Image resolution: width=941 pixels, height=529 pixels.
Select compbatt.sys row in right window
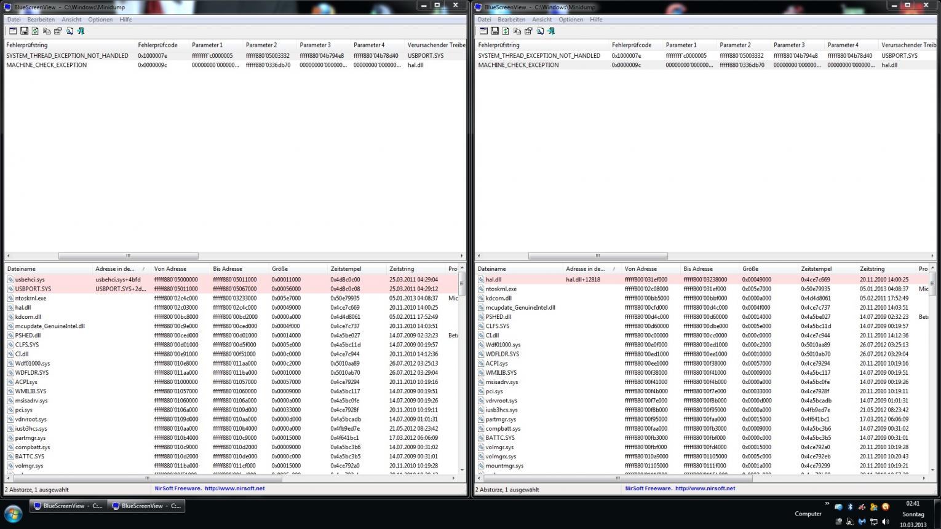(702, 428)
